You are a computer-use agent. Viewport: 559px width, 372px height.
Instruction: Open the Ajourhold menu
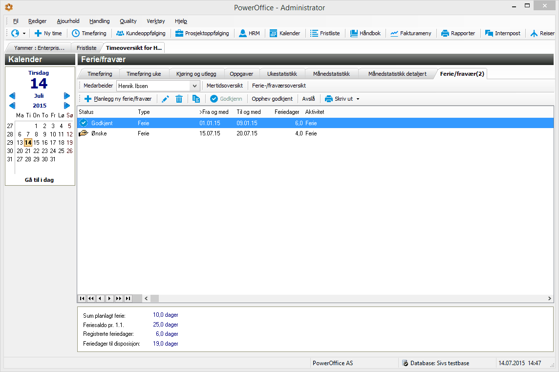(x=68, y=21)
